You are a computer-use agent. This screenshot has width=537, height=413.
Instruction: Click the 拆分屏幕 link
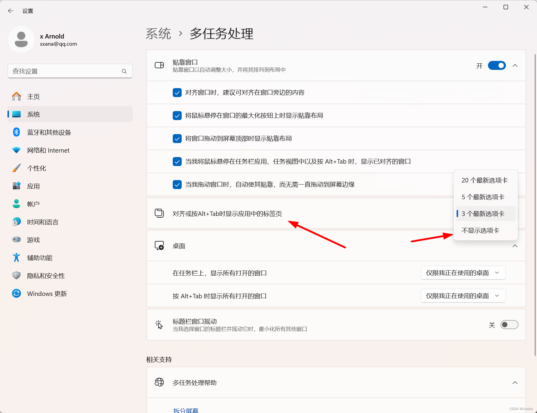click(x=186, y=410)
